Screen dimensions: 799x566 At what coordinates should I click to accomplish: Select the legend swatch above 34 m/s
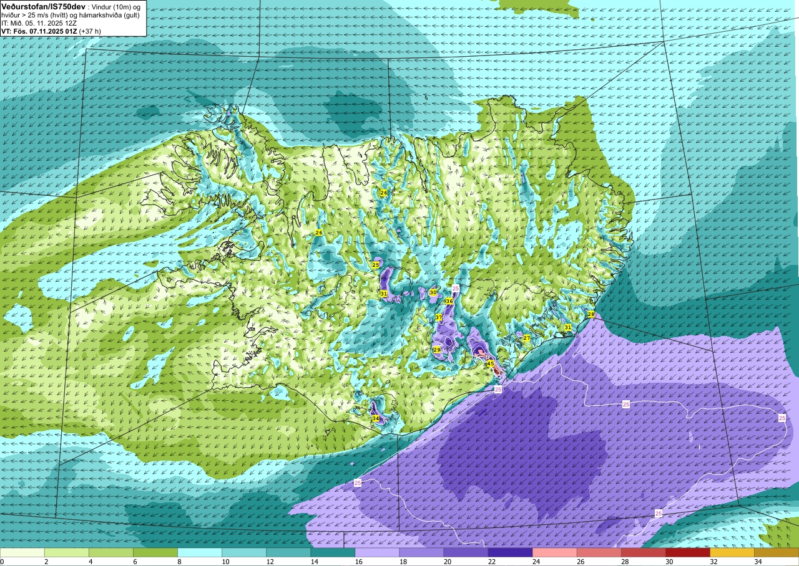(x=776, y=552)
